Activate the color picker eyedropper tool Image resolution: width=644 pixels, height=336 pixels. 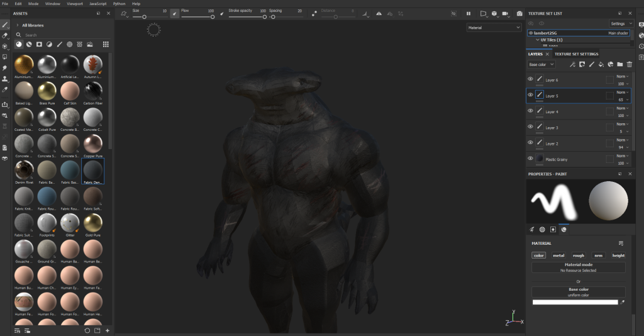pyautogui.click(x=5, y=89)
